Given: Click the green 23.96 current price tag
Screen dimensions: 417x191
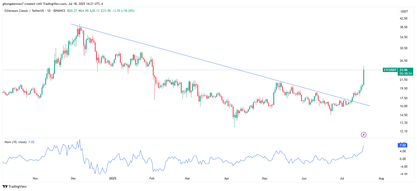Looking at the screenshot, I should (x=405, y=70).
